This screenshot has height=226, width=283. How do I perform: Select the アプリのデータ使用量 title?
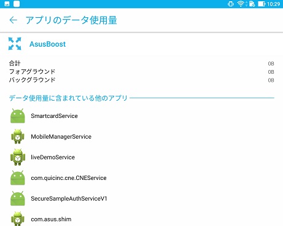click(x=71, y=20)
